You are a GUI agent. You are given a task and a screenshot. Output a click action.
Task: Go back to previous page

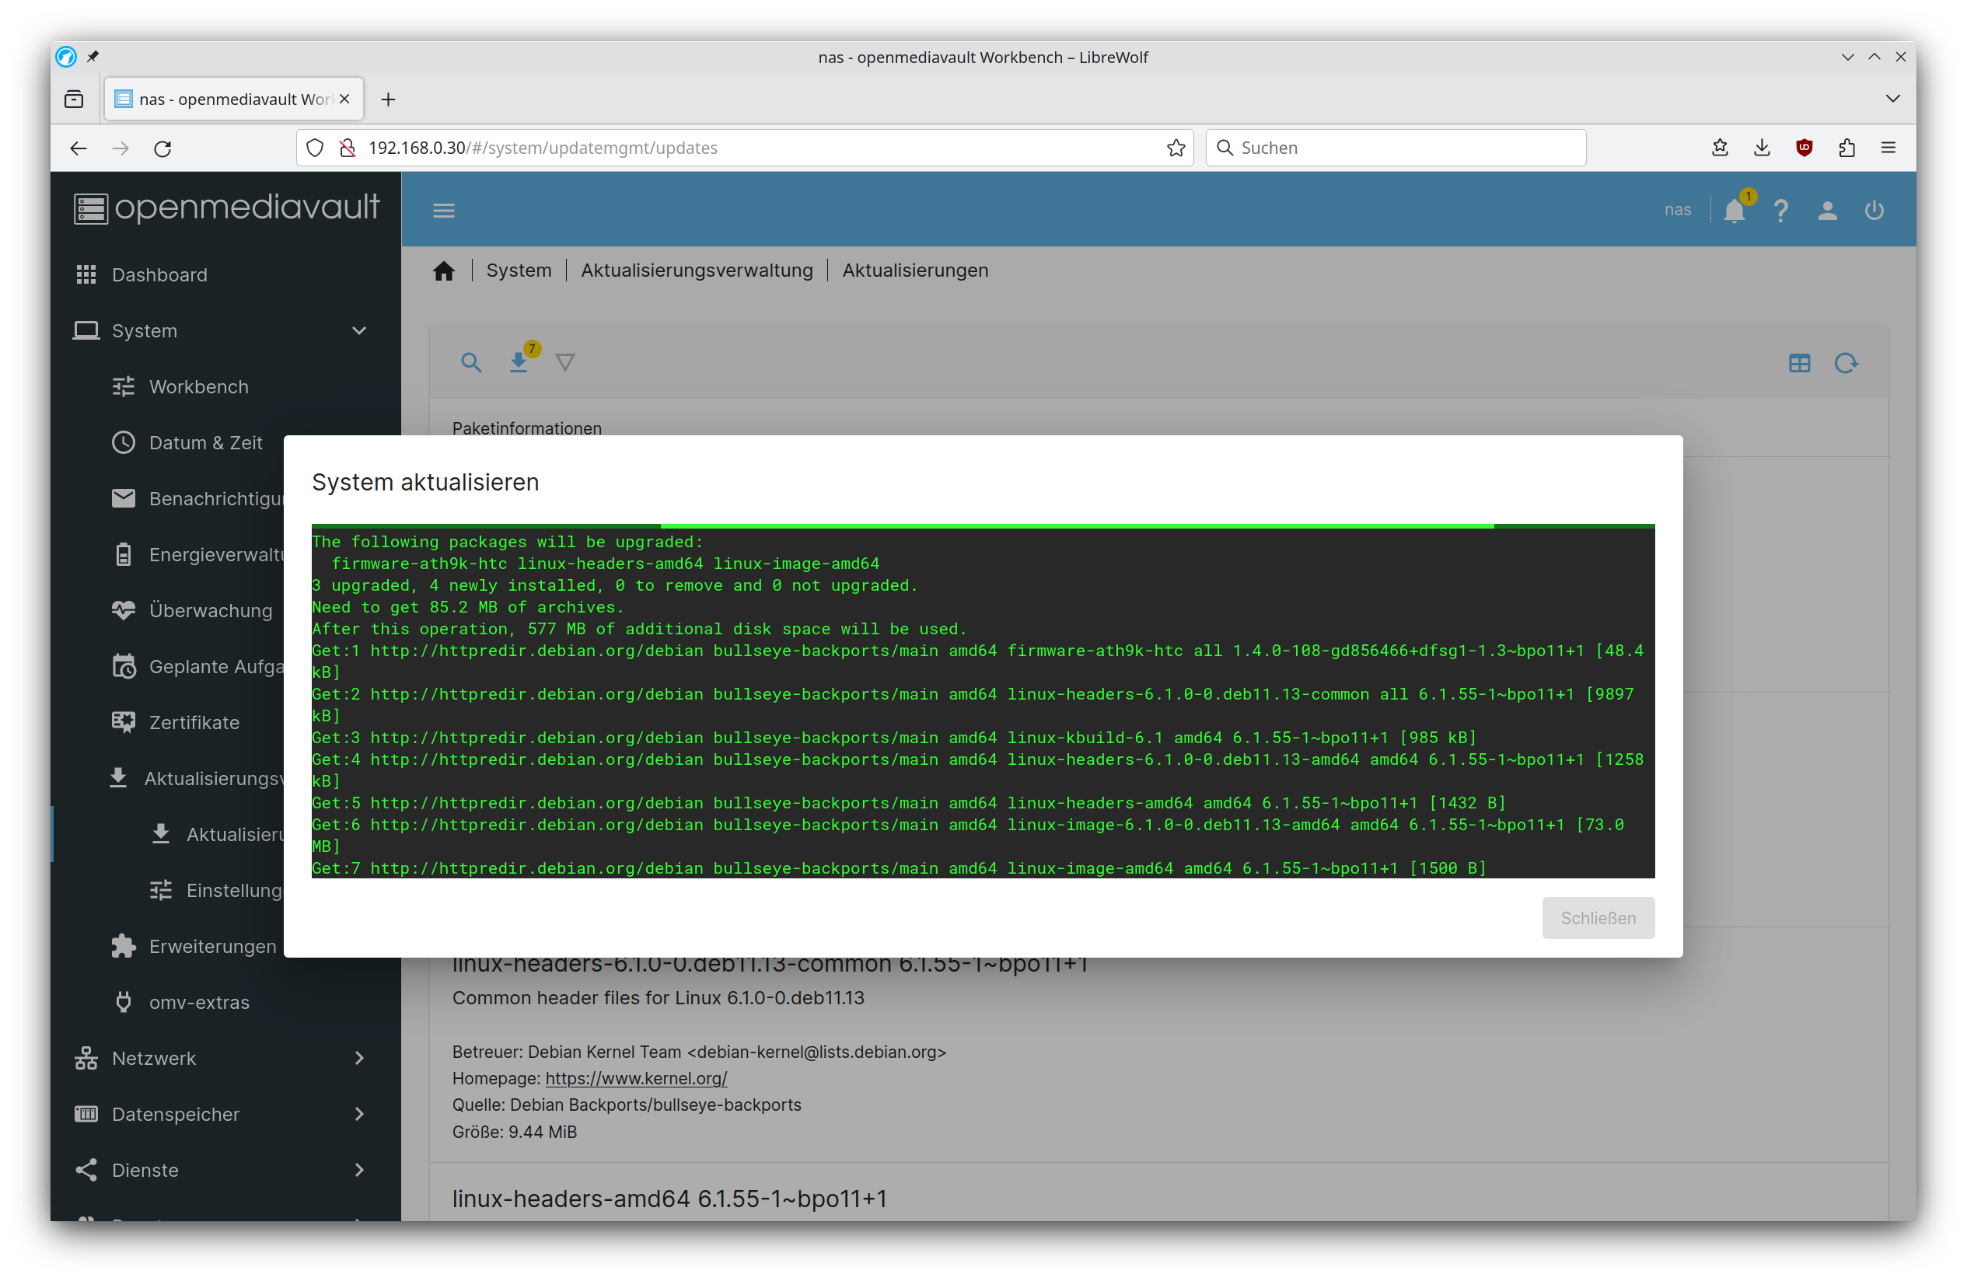pyautogui.click(x=79, y=148)
